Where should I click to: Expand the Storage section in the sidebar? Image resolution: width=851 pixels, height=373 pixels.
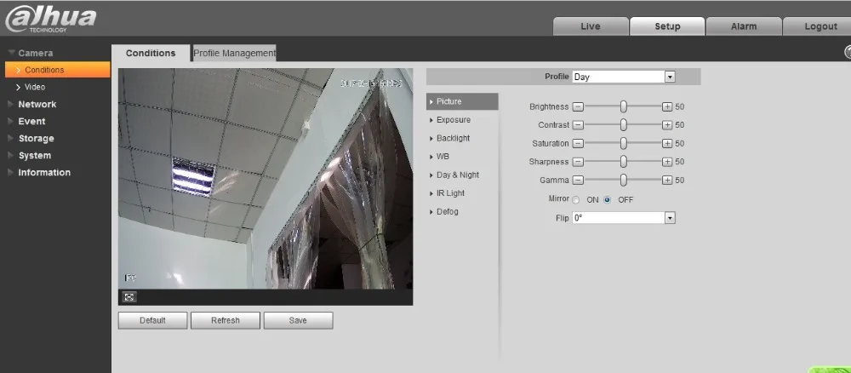pyautogui.click(x=36, y=139)
